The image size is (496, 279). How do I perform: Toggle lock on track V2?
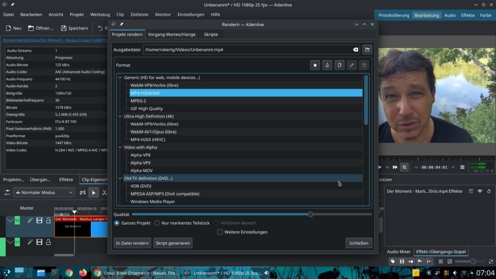coord(48,220)
